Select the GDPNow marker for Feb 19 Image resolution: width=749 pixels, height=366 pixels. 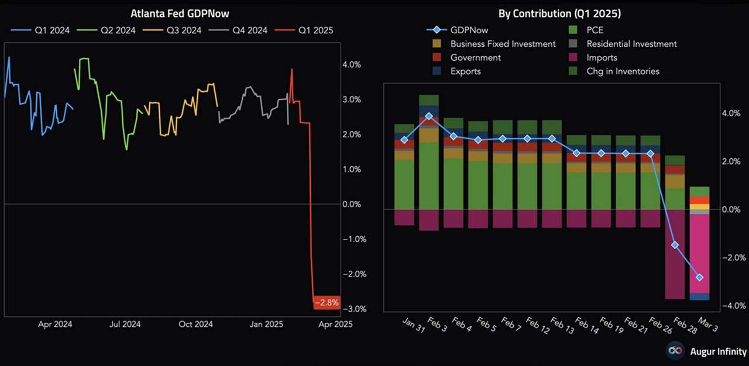[x=601, y=153]
